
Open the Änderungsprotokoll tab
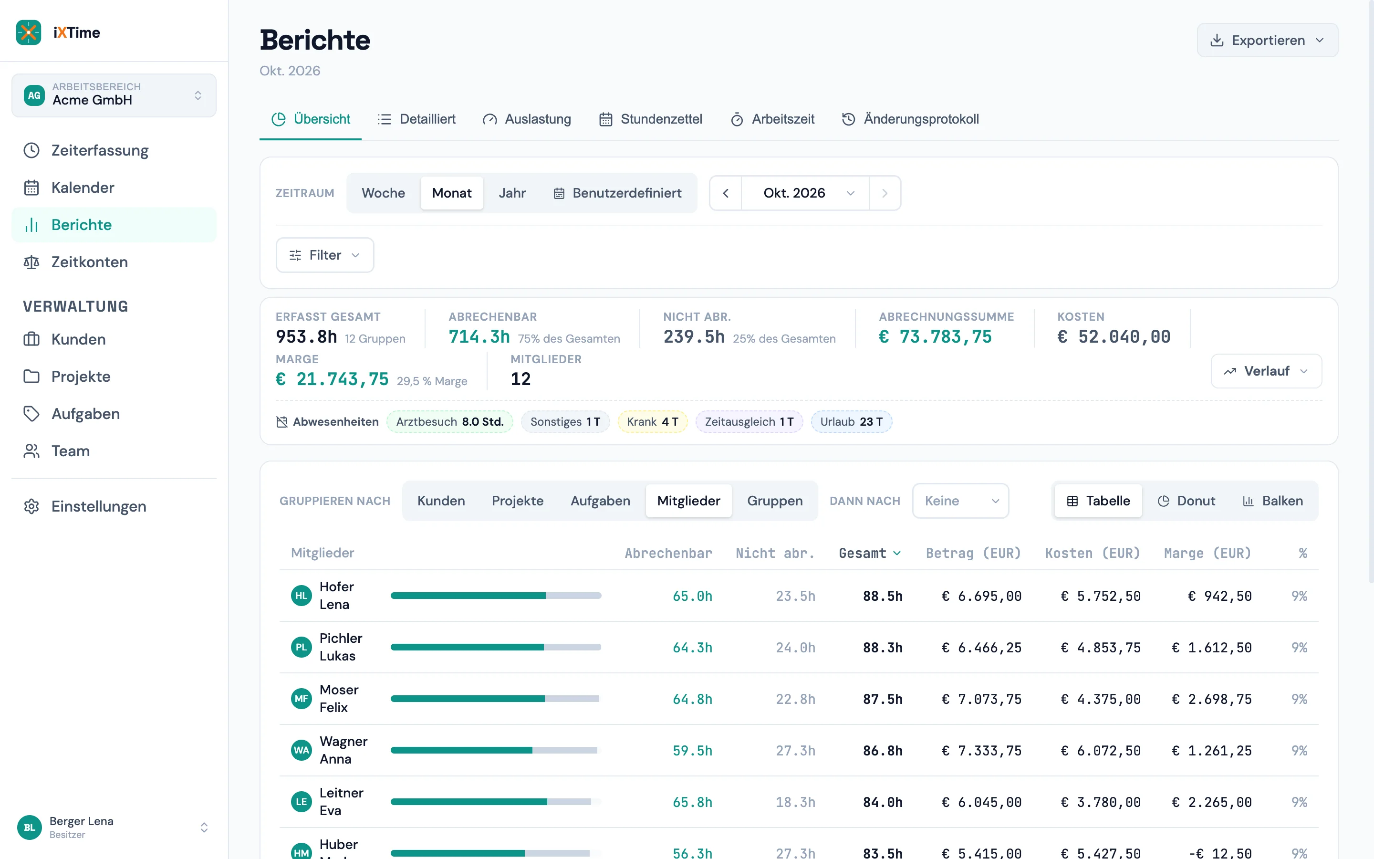coord(910,119)
